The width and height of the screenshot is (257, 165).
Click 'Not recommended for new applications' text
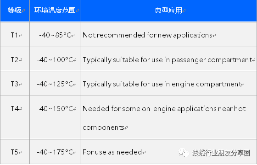[x=147, y=35]
